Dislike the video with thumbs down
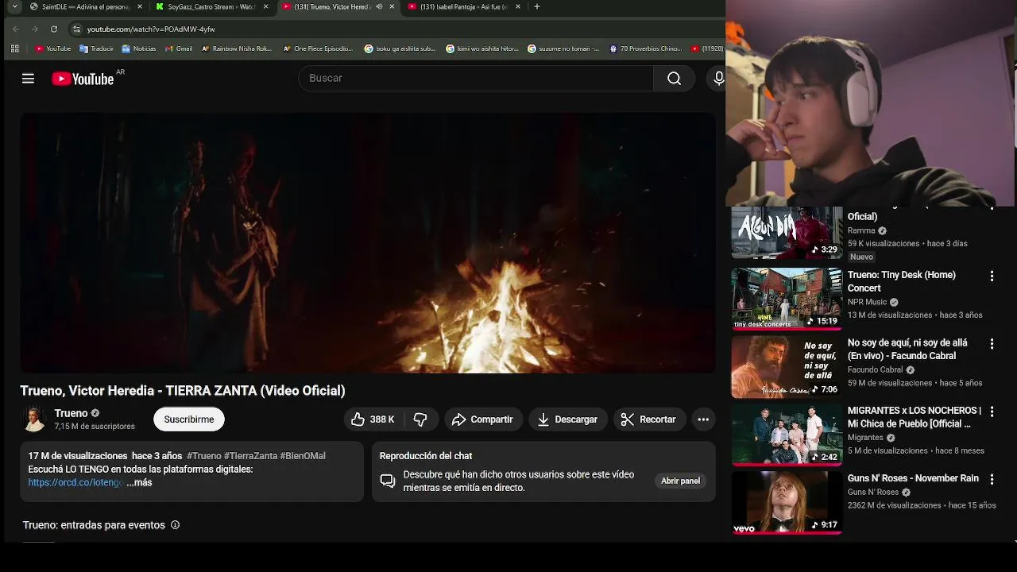The width and height of the screenshot is (1017, 572). point(420,419)
